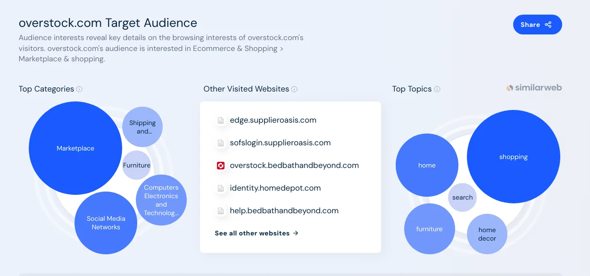Viewport: 590px width, 276px height.
Task: Click the edge.supplieroasis.com page icon
Action: [x=220, y=120]
